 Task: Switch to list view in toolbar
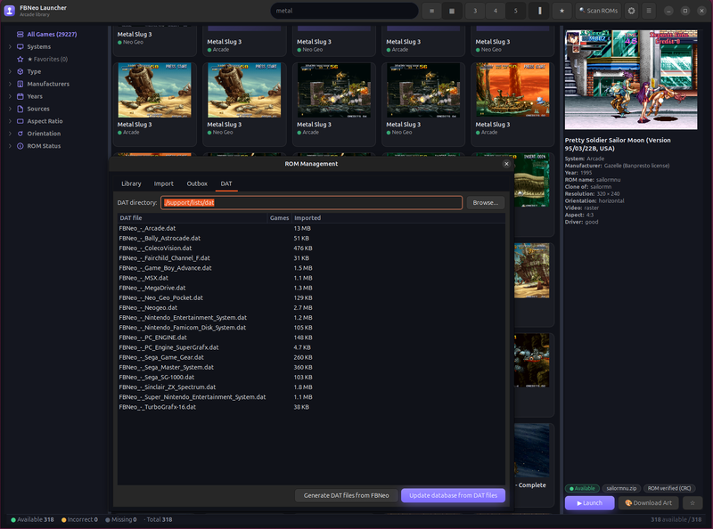pos(431,11)
